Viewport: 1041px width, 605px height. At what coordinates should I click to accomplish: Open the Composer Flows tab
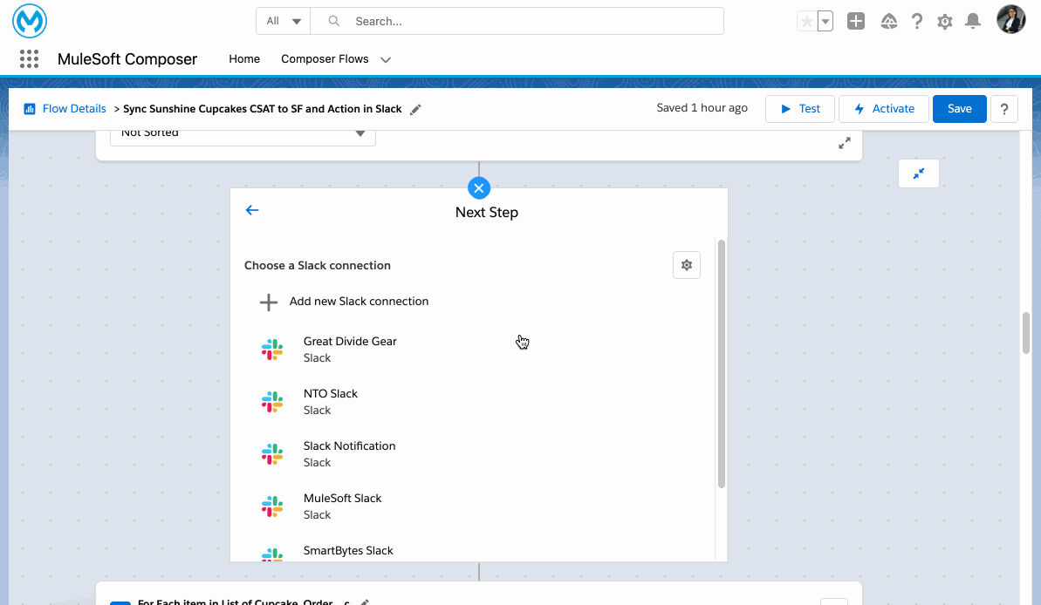[x=325, y=59]
